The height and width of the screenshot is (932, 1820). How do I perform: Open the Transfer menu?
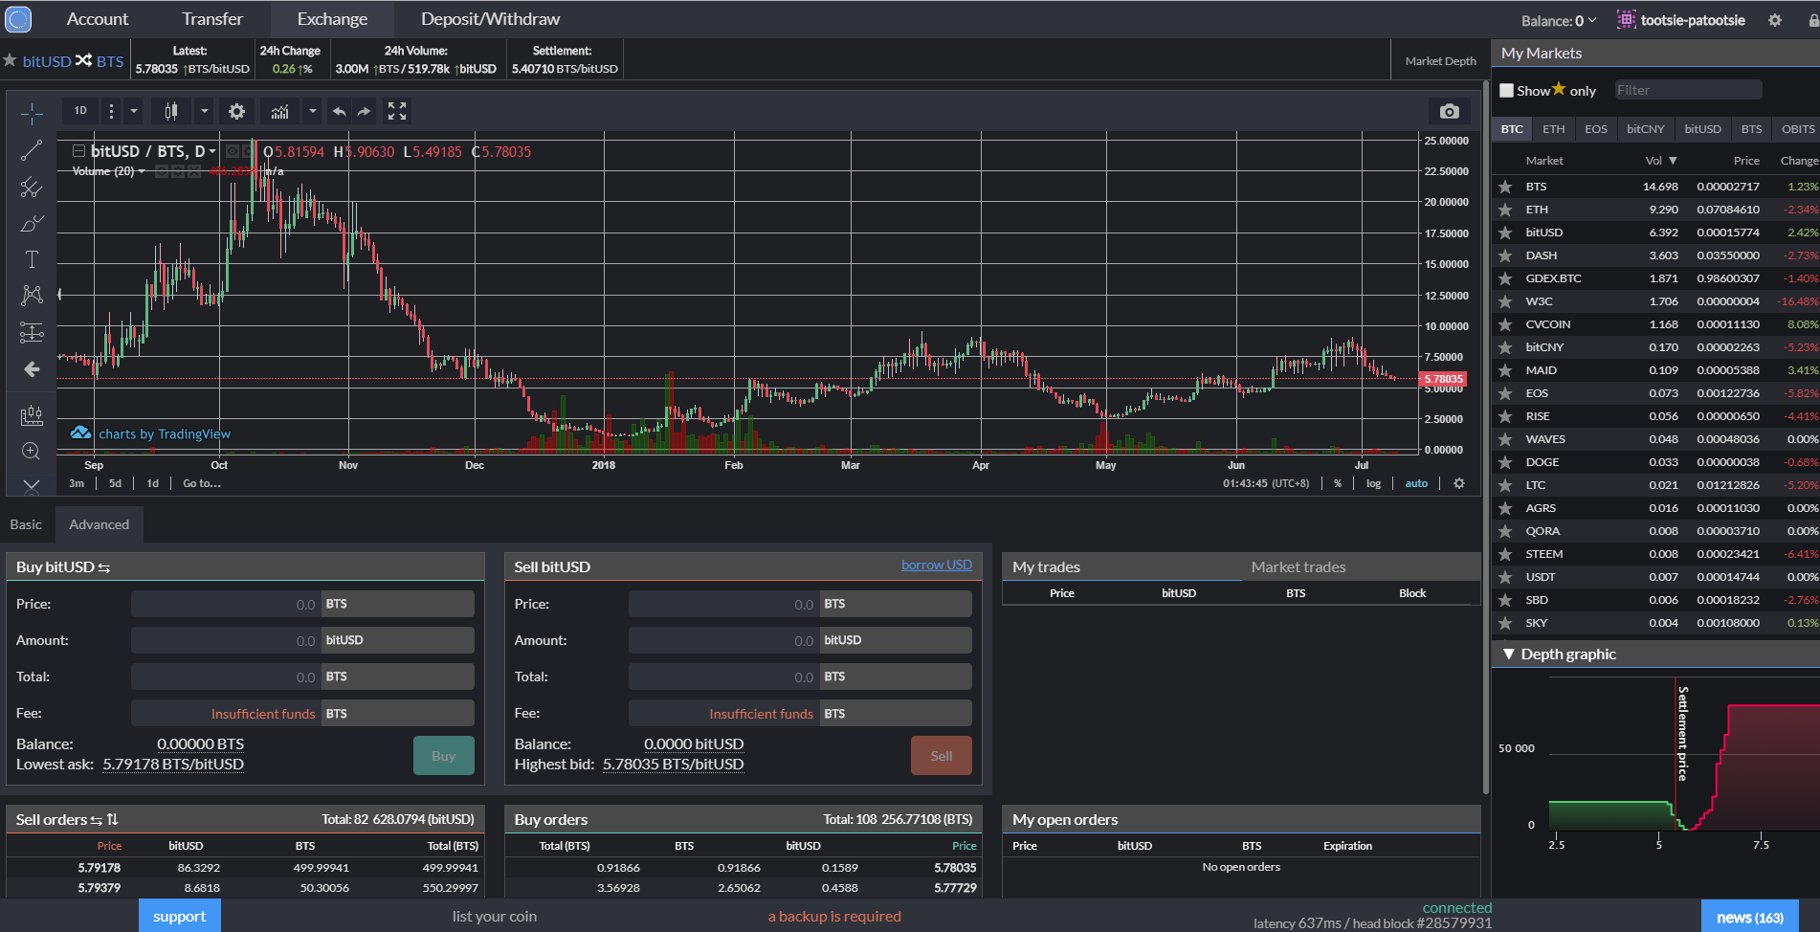pyautogui.click(x=212, y=19)
